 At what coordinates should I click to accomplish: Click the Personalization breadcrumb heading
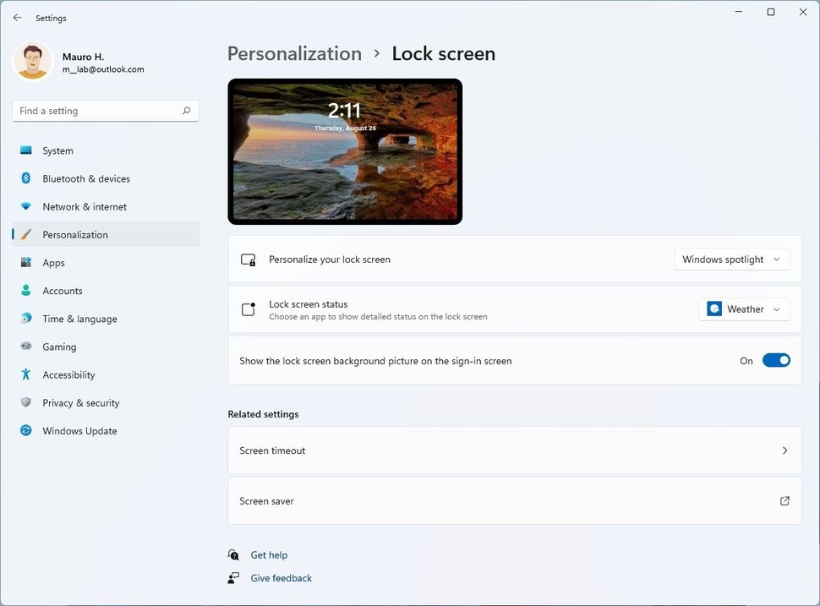point(294,53)
